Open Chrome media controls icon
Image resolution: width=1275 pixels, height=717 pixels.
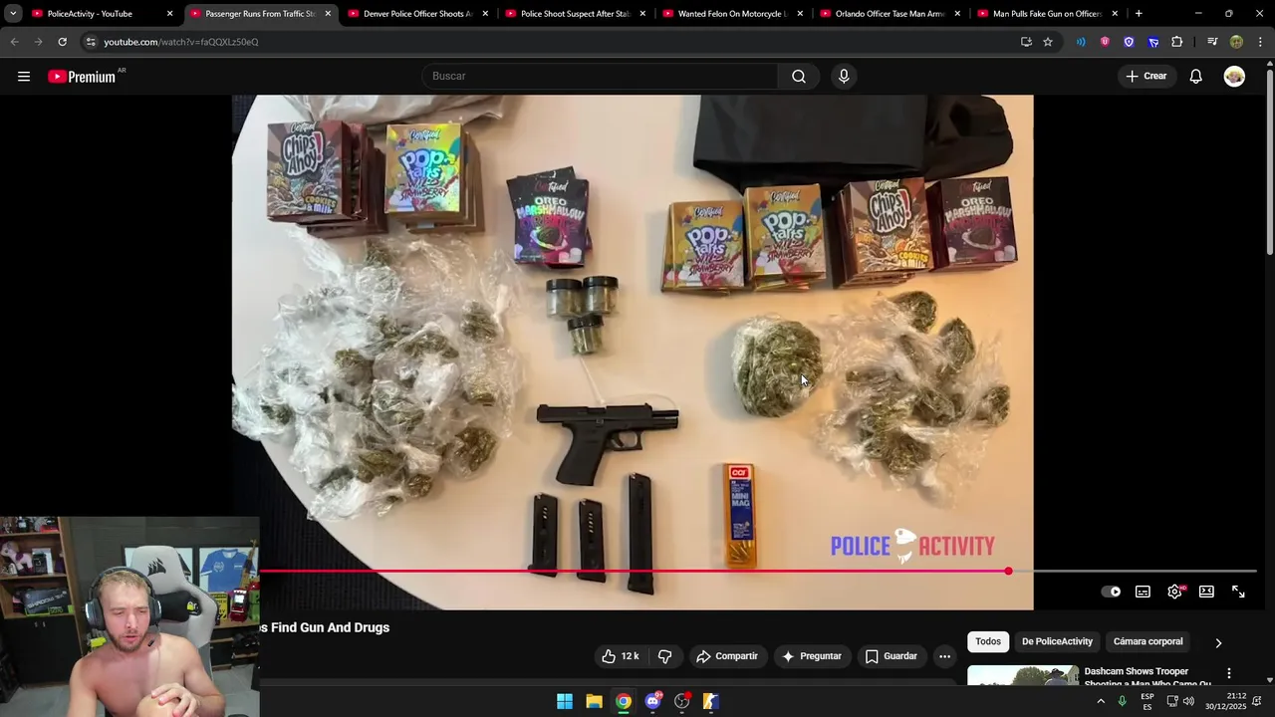(1212, 42)
